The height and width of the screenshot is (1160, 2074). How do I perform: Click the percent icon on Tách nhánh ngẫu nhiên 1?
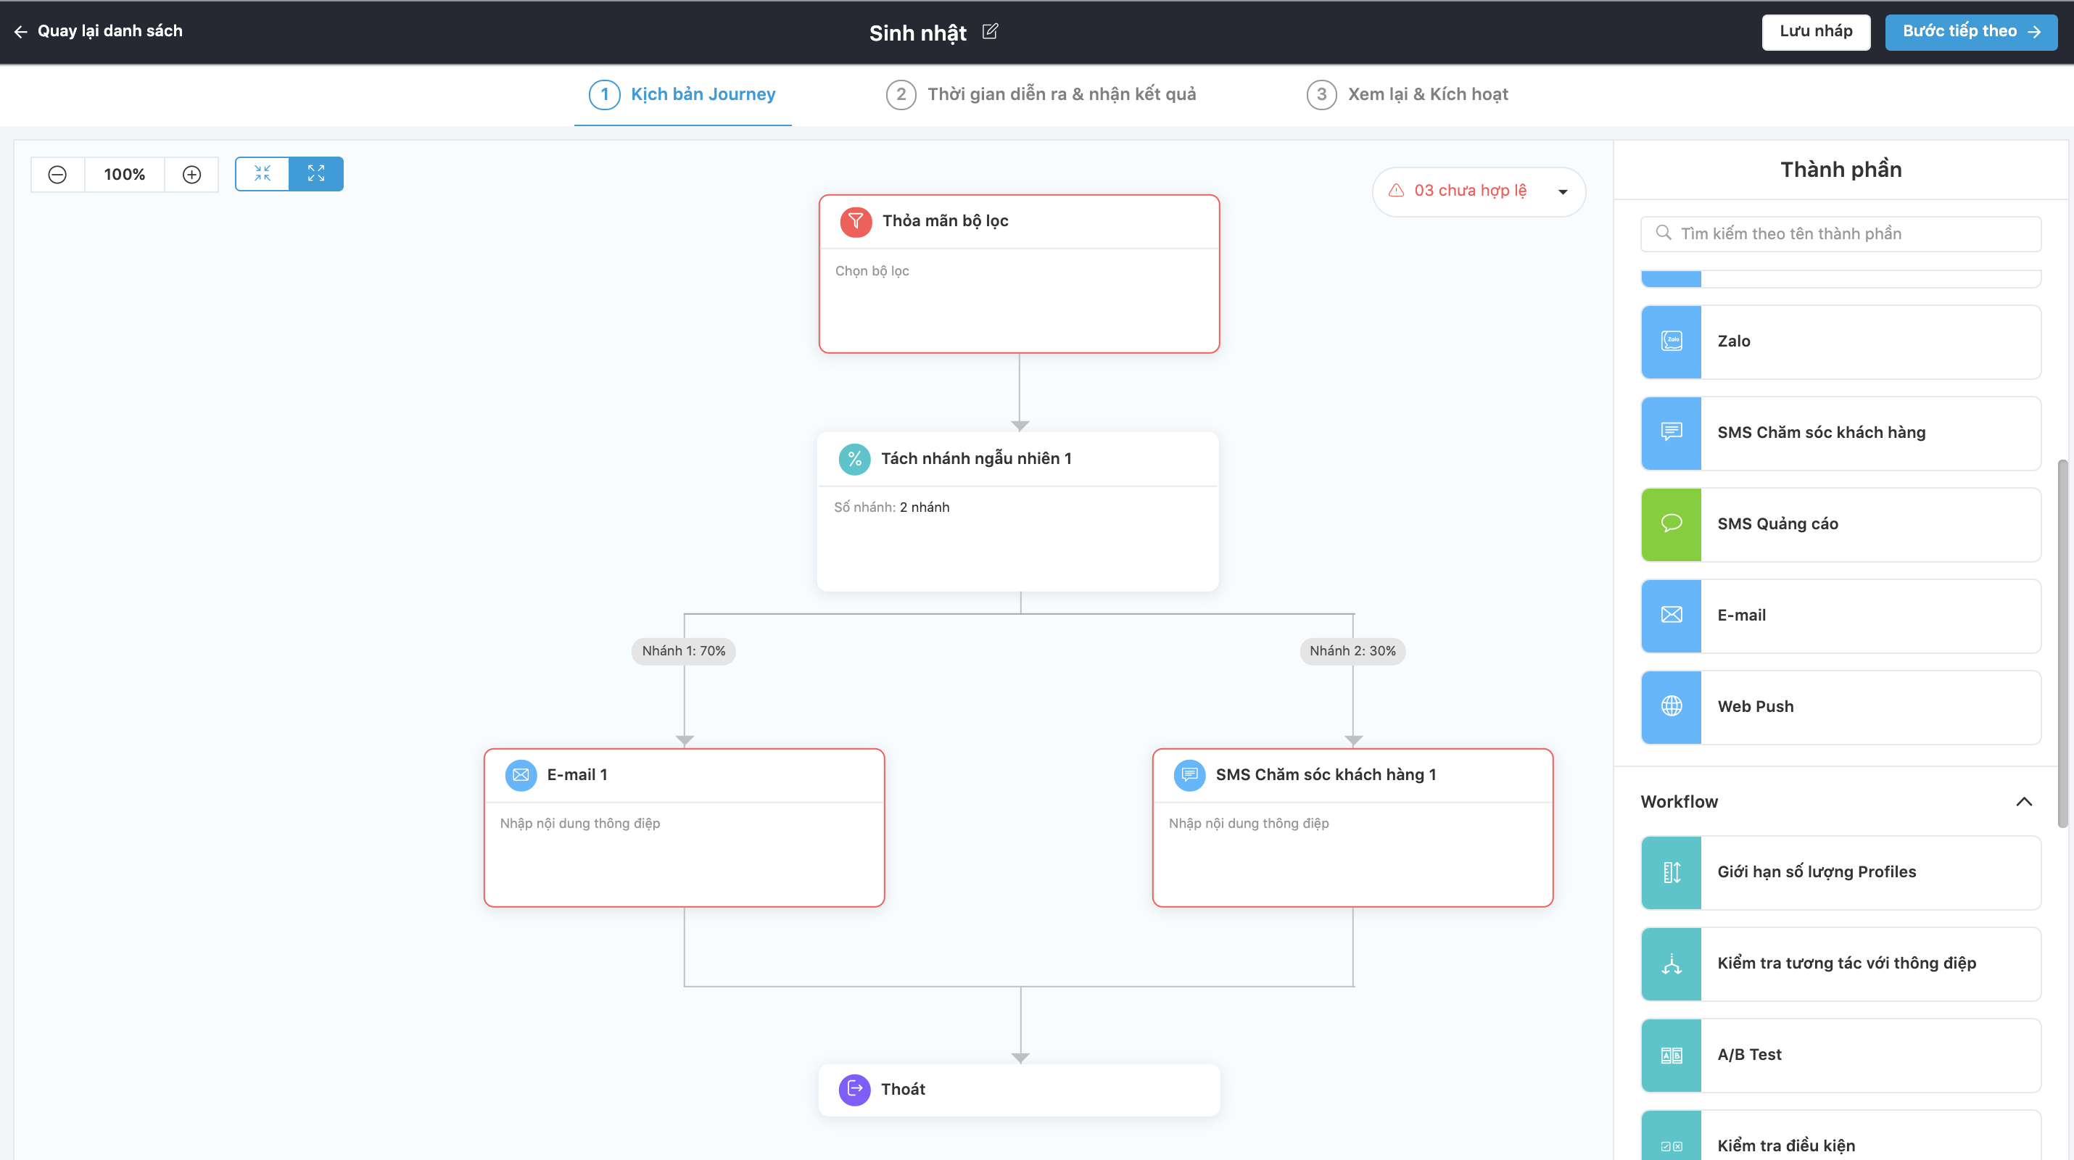(854, 459)
